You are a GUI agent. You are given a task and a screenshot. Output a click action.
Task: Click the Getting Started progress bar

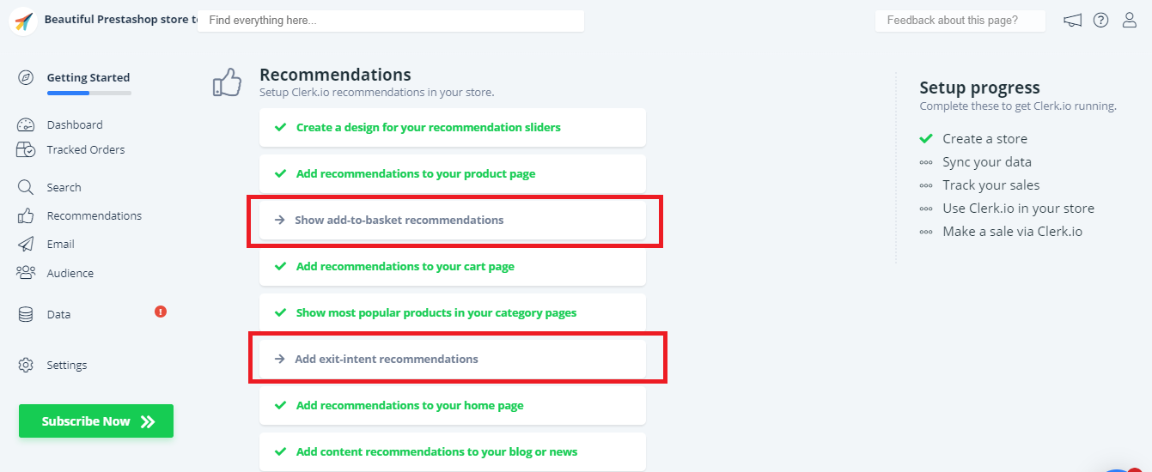click(89, 93)
